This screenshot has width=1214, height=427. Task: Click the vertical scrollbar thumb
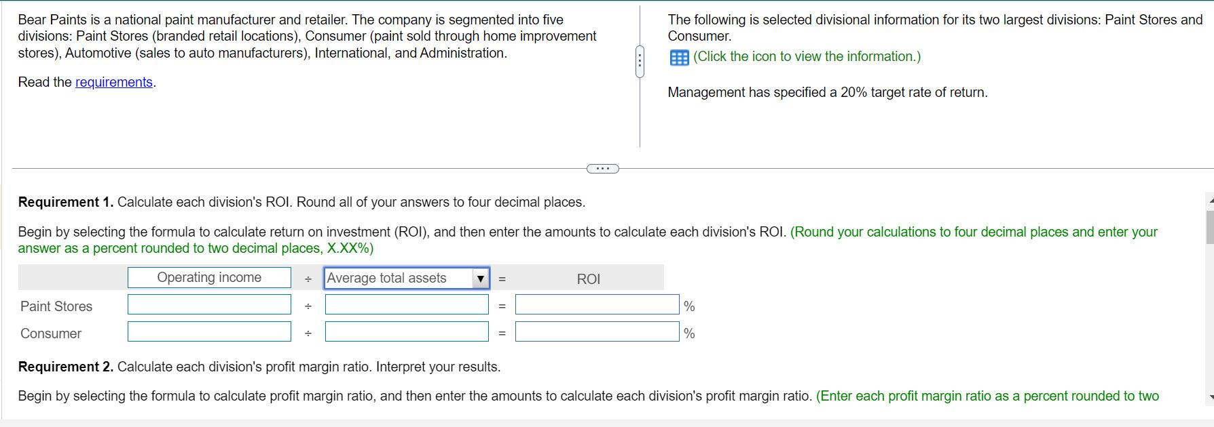coord(1209,227)
